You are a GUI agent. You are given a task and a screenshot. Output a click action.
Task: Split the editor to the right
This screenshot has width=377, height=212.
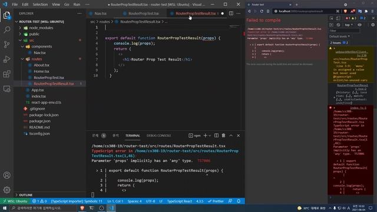tap(231, 14)
